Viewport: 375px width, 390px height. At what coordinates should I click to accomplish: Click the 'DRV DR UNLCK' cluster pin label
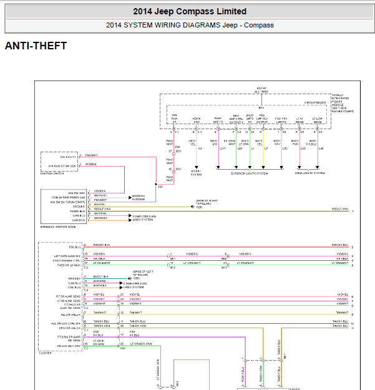(70, 328)
